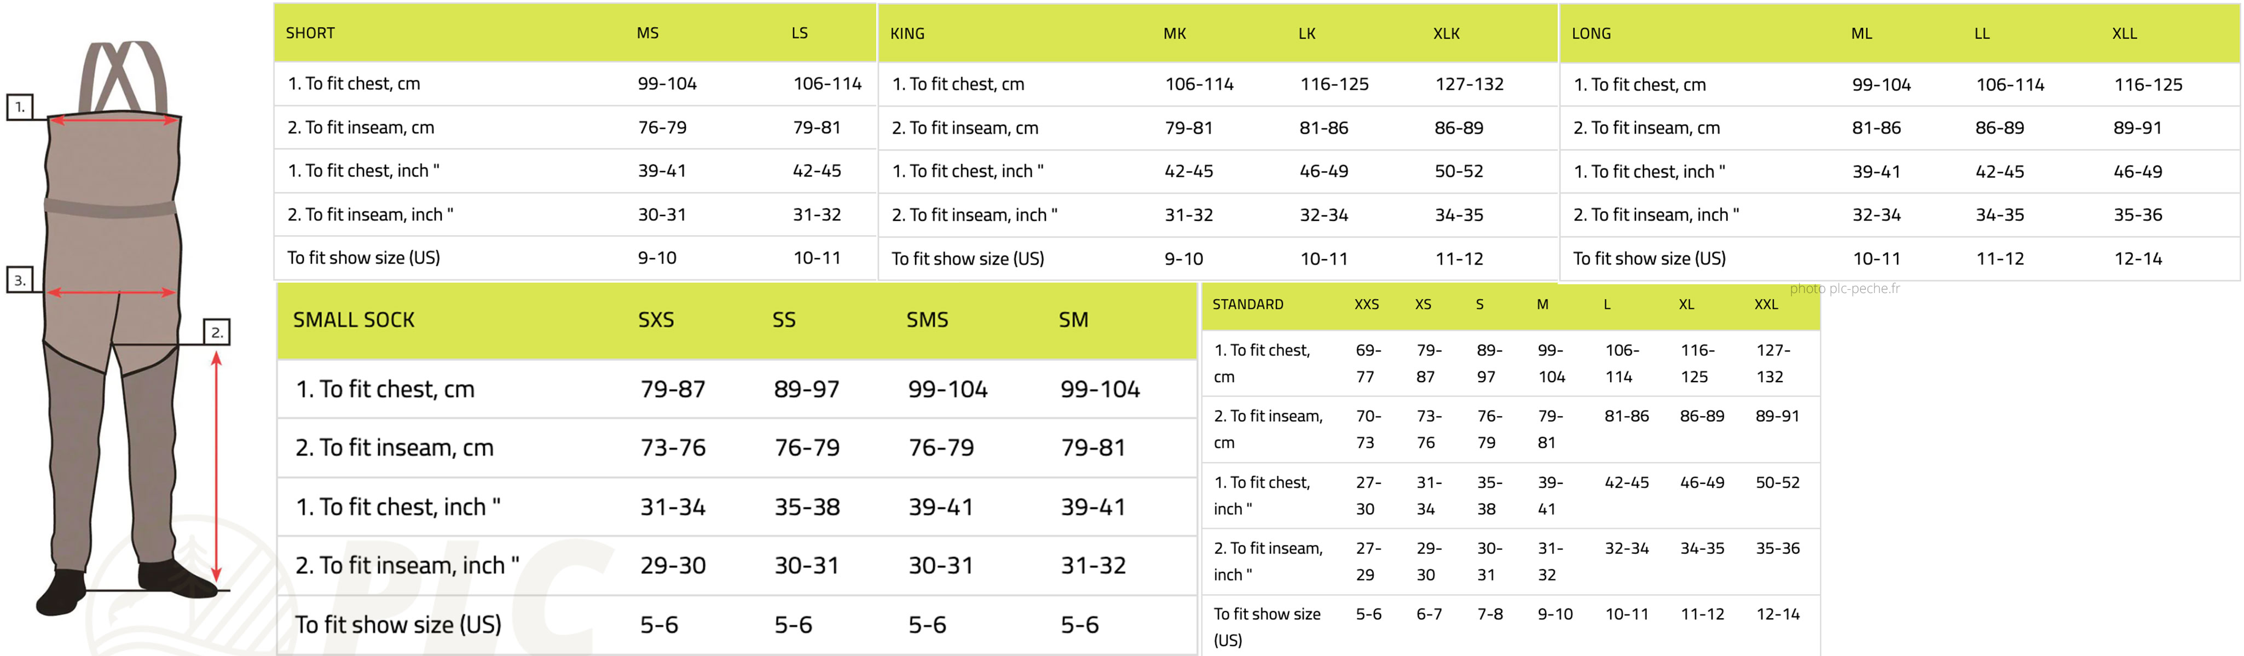The height and width of the screenshot is (656, 2244).
Task: Select the SMALL SOCK table heading
Action: 354,320
